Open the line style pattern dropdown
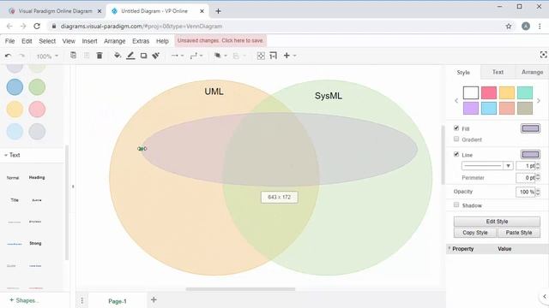Image resolution: width=549 pixels, height=308 pixels. point(487,166)
